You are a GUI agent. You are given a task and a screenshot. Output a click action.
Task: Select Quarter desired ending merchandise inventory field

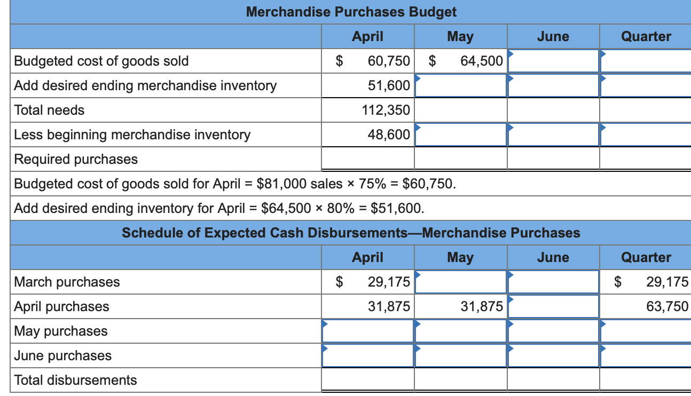coord(646,86)
